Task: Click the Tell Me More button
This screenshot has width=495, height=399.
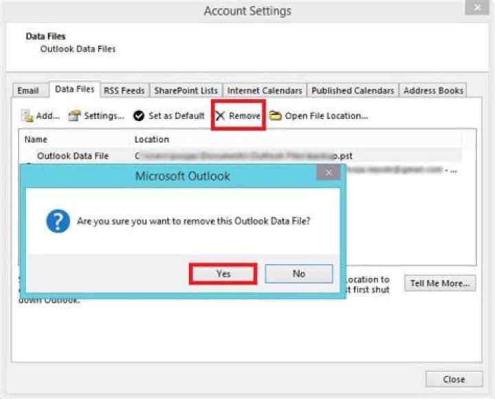Action: [x=440, y=283]
